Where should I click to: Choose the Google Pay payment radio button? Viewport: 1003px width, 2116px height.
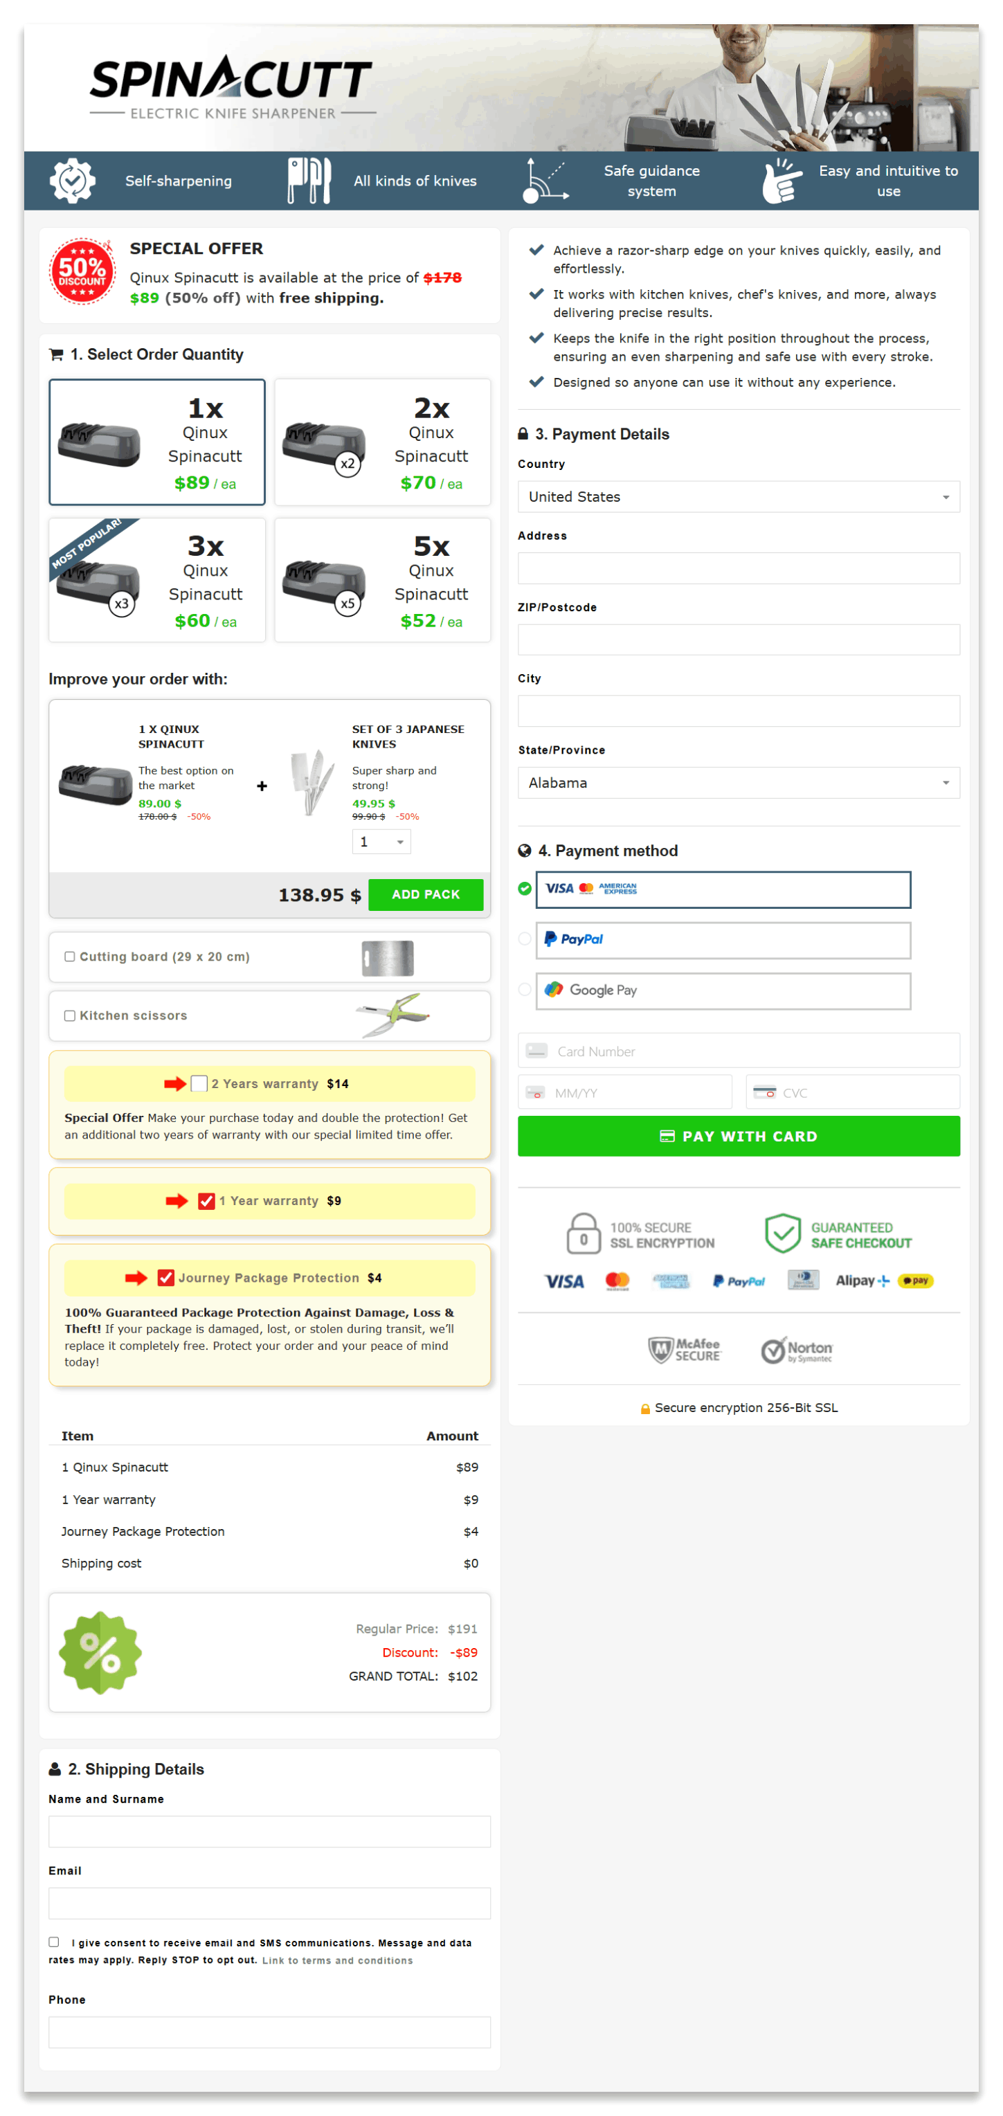tap(525, 990)
